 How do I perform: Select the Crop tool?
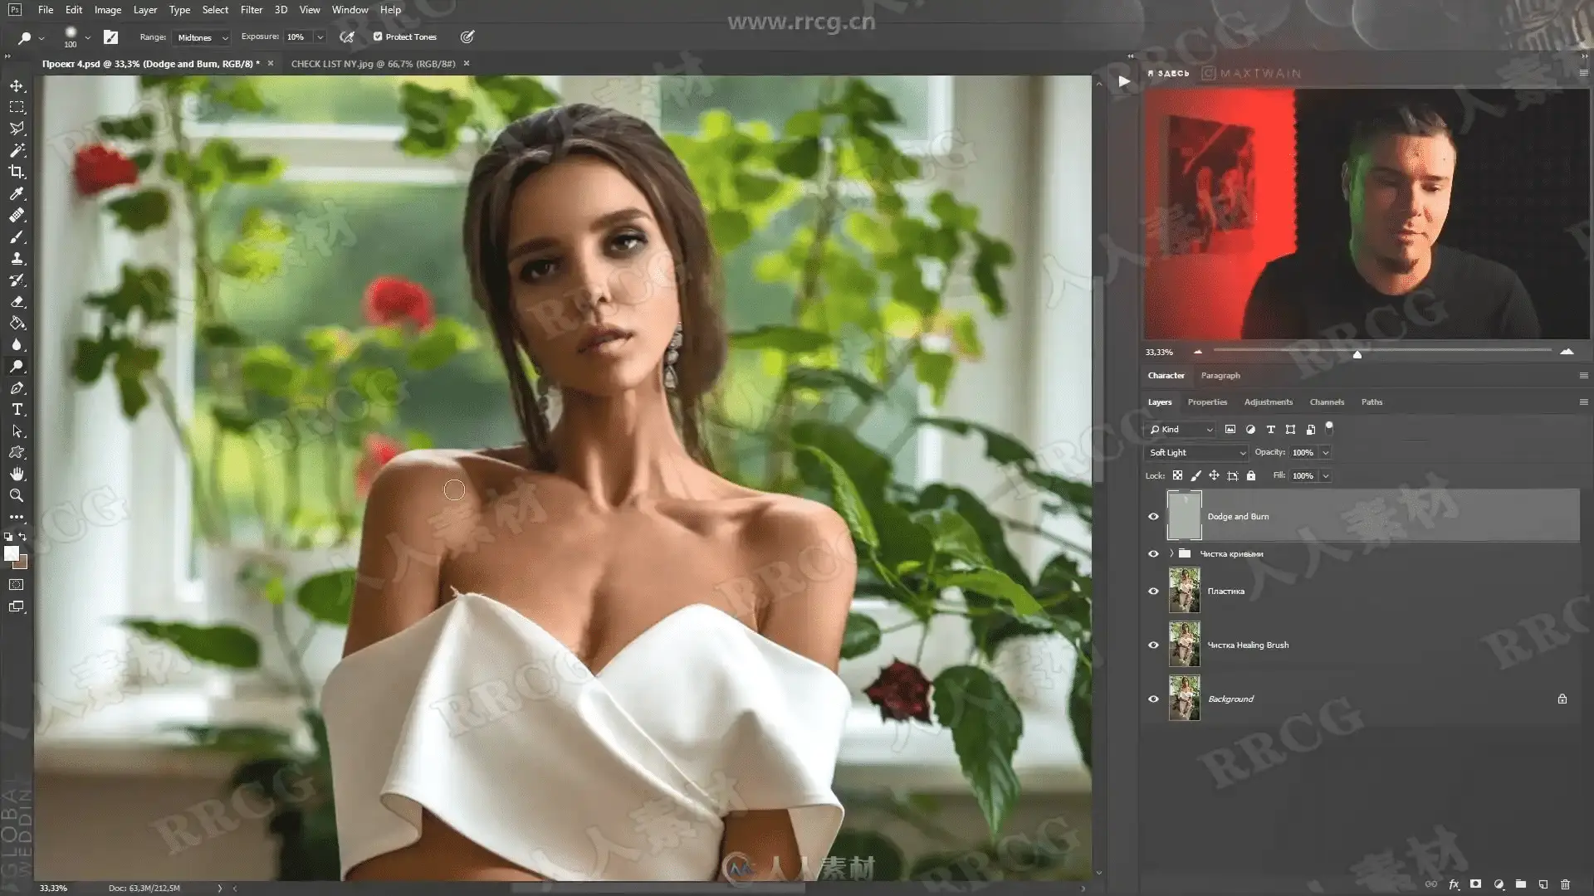(x=17, y=172)
